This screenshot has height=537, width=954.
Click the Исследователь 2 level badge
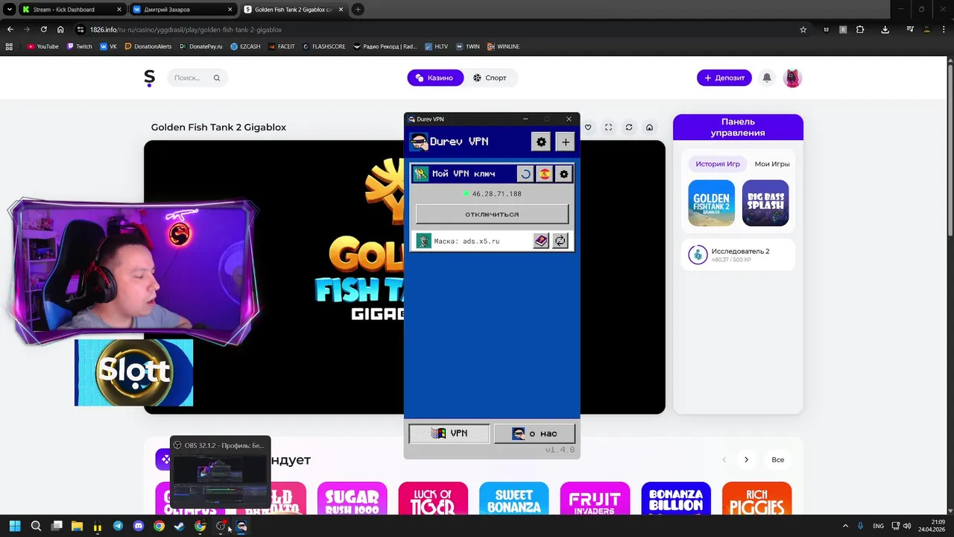point(698,255)
